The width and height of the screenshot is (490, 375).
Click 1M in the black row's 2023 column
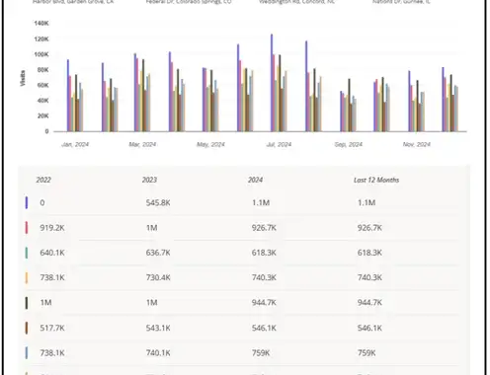[152, 303]
